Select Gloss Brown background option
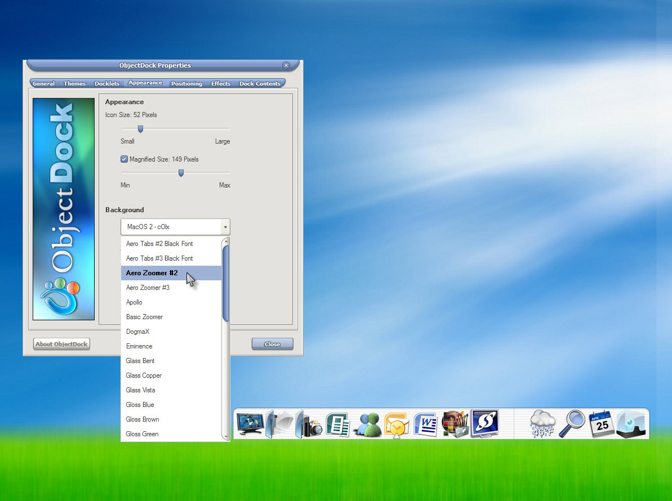Screen dimensions: 672x501 171,419
